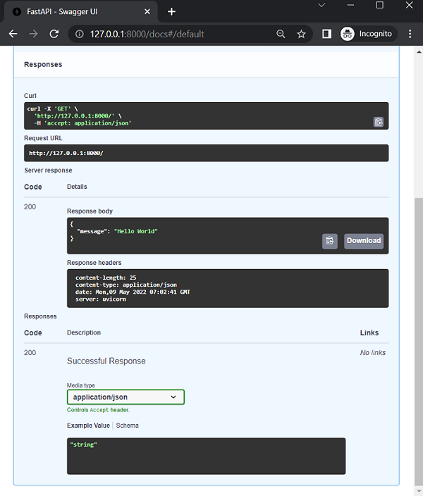Open the application/json media type dropdown
This screenshot has height=496, width=423.
tap(125, 397)
